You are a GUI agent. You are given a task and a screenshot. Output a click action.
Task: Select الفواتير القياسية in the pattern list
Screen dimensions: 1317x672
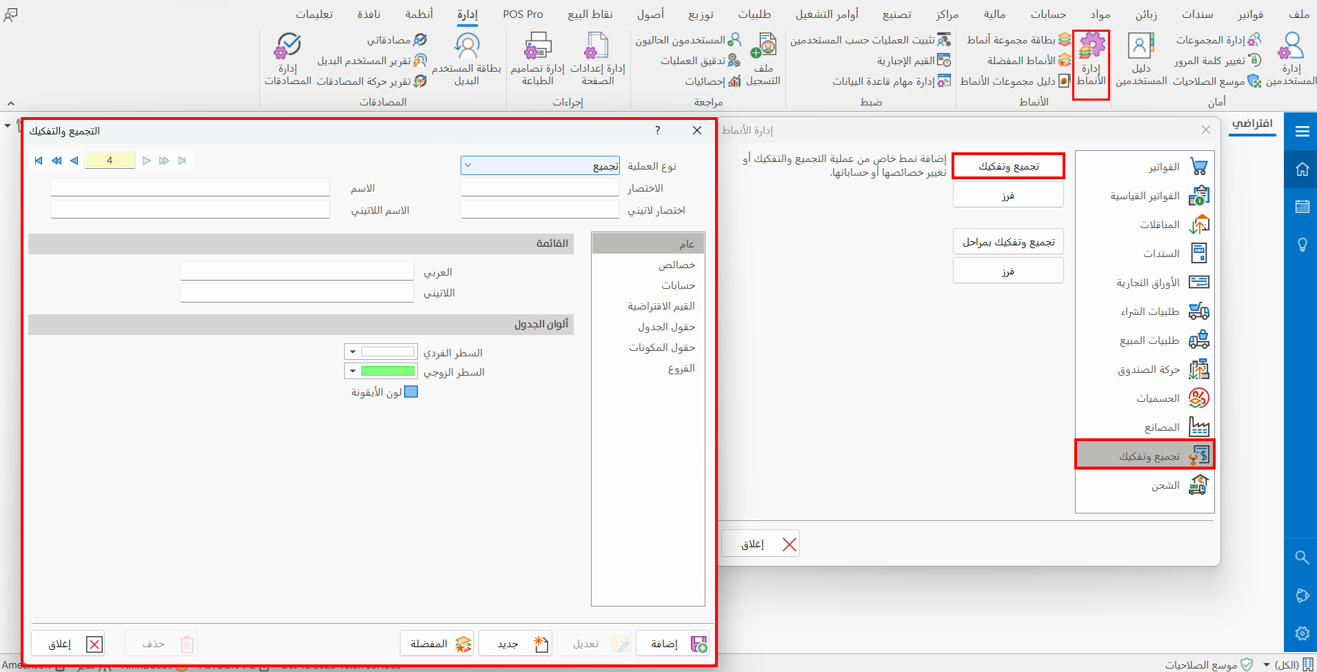[x=1145, y=196]
